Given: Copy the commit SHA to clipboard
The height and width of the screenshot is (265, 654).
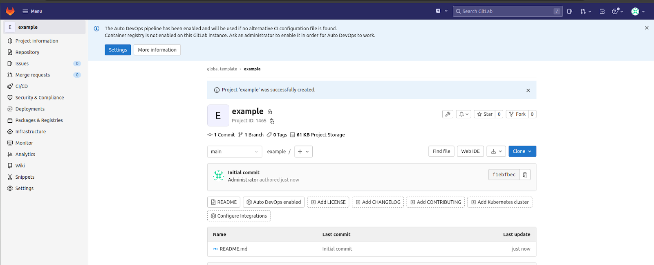Looking at the screenshot, I should tap(525, 175).
